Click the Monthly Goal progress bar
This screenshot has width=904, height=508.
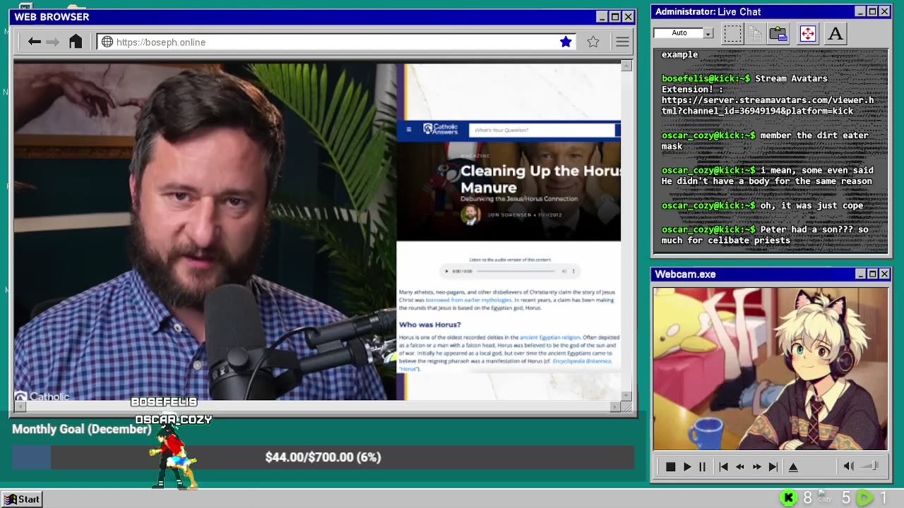click(323, 457)
